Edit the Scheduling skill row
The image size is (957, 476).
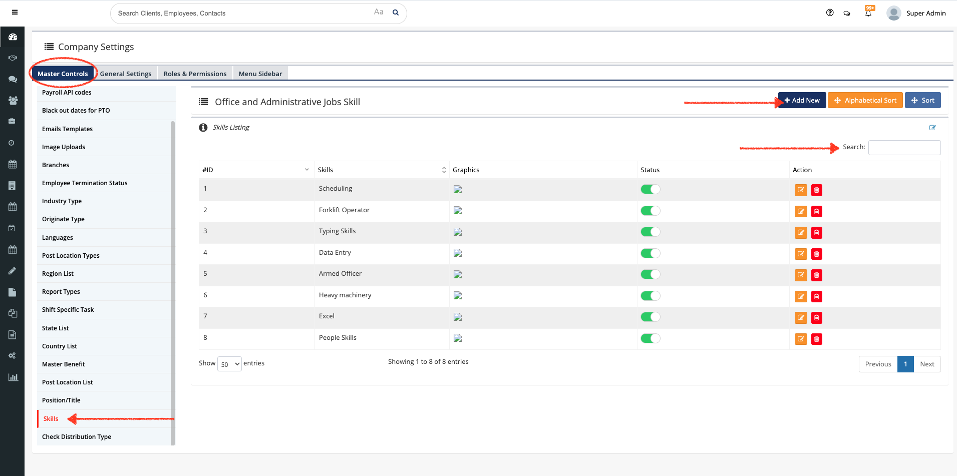801,190
